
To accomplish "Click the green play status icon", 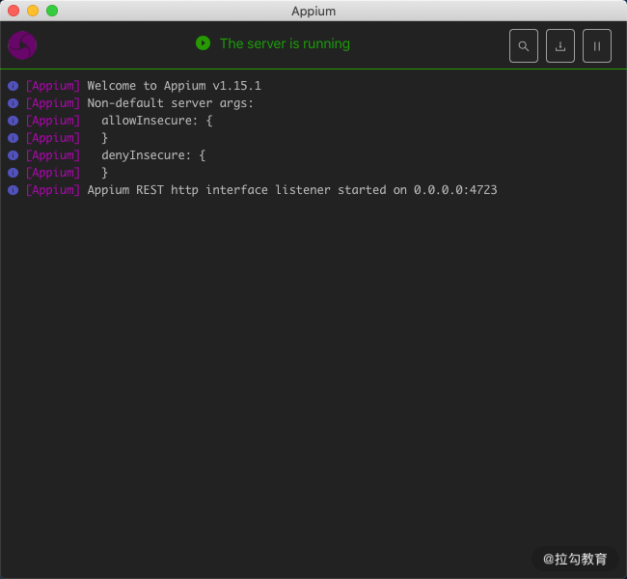I will pyautogui.click(x=204, y=43).
